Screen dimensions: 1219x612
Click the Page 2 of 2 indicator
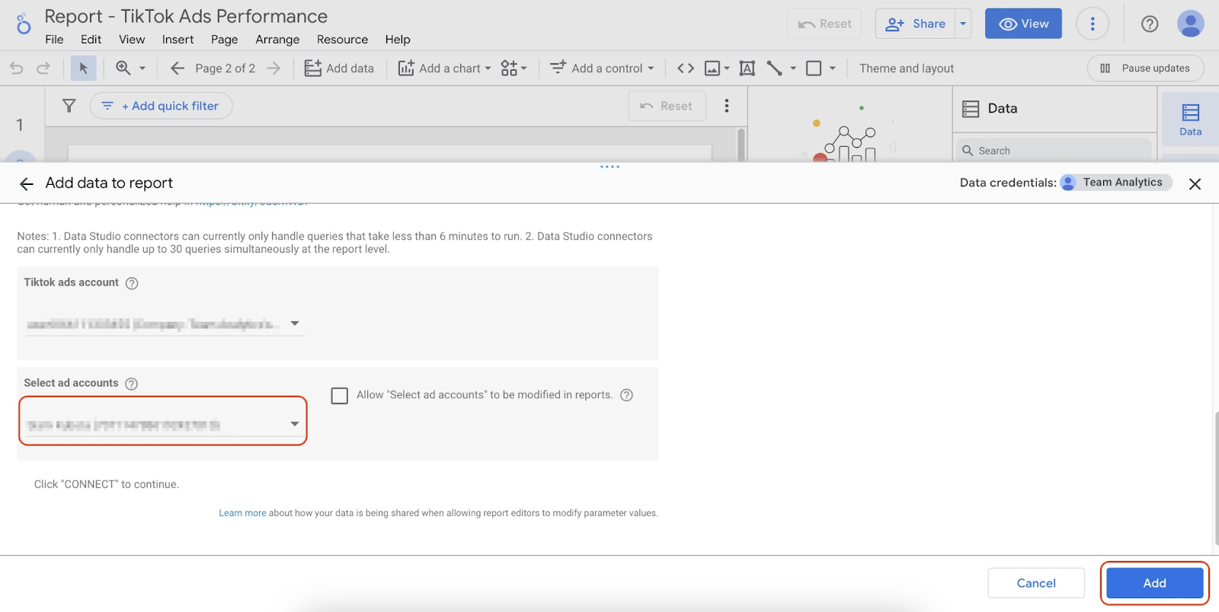tap(225, 69)
